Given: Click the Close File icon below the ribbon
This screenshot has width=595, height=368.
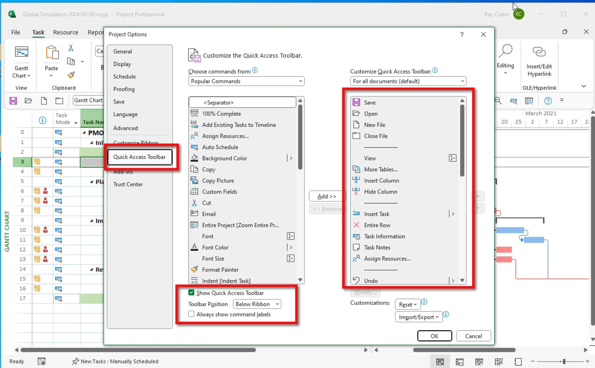Looking at the screenshot, I should 59,101.
